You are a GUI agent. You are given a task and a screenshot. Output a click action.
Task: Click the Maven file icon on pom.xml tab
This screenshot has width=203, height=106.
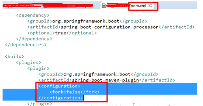tap(104, 6)
